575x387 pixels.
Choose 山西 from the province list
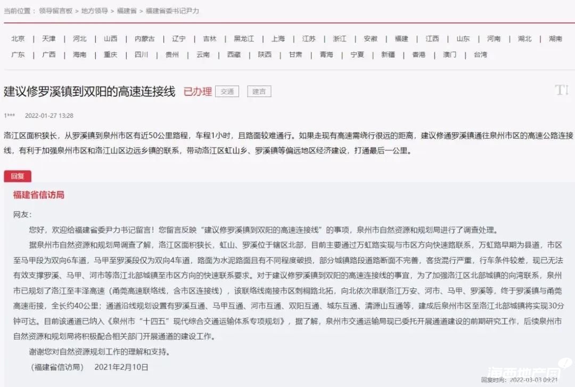[110, 38]
